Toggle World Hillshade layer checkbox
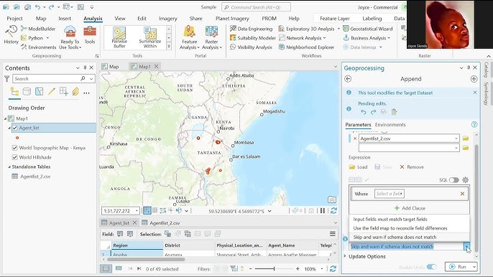This screenshot has width=493, height=277. coord(15,157)
